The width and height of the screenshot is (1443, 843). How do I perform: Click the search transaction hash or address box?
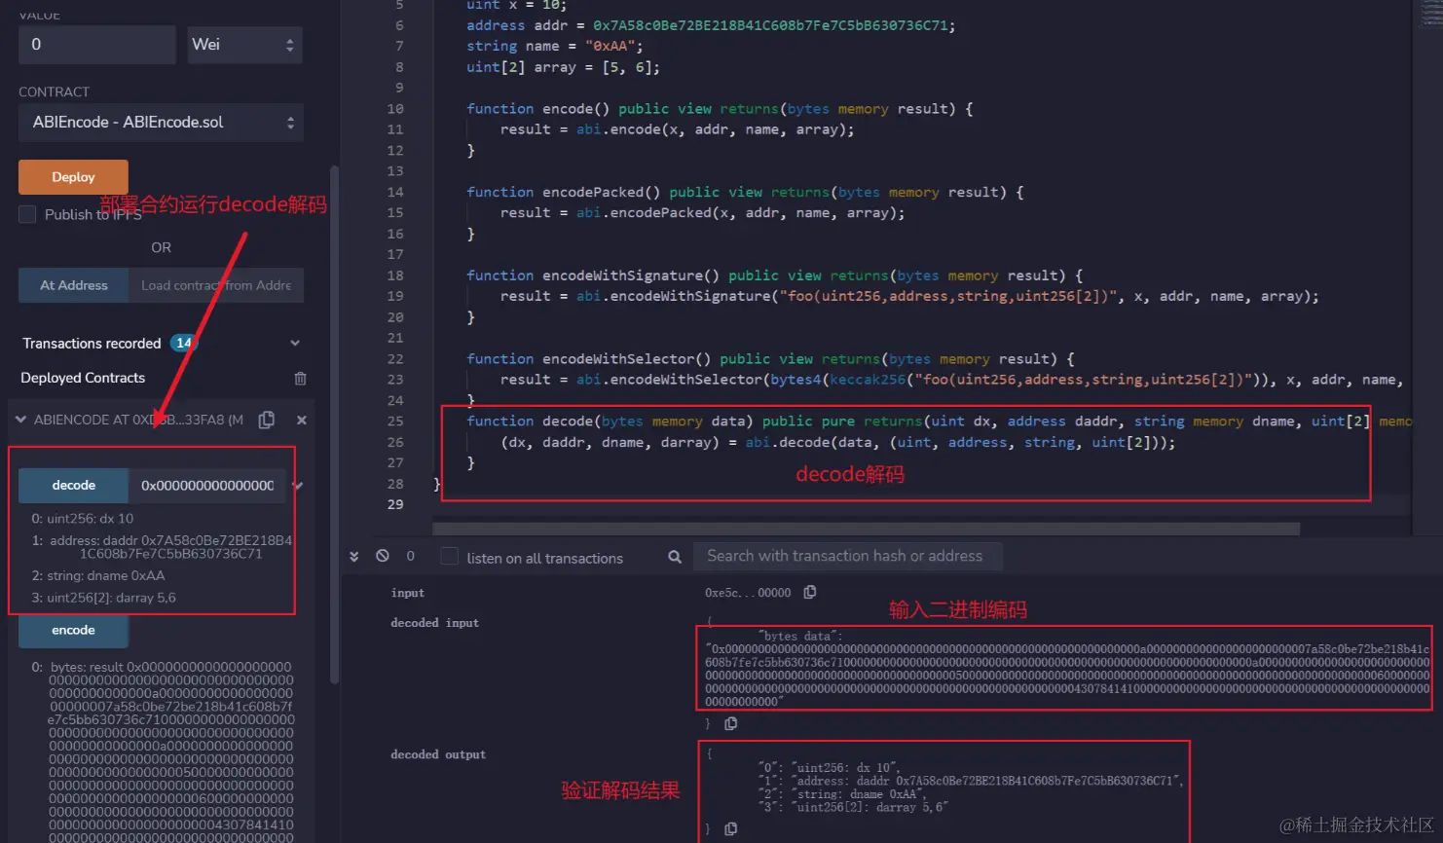click(x=847, y=556)
